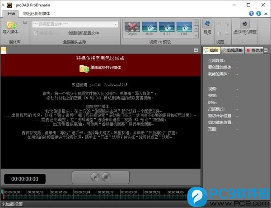The width and height of the screenshot is (271, 208).
Task: Click the 扫描模式 info label
Action: [216, 109]
